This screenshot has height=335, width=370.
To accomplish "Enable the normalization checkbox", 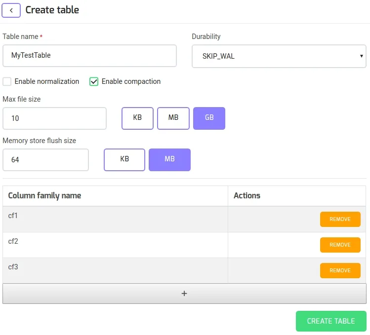I will [x=7, y=81].
